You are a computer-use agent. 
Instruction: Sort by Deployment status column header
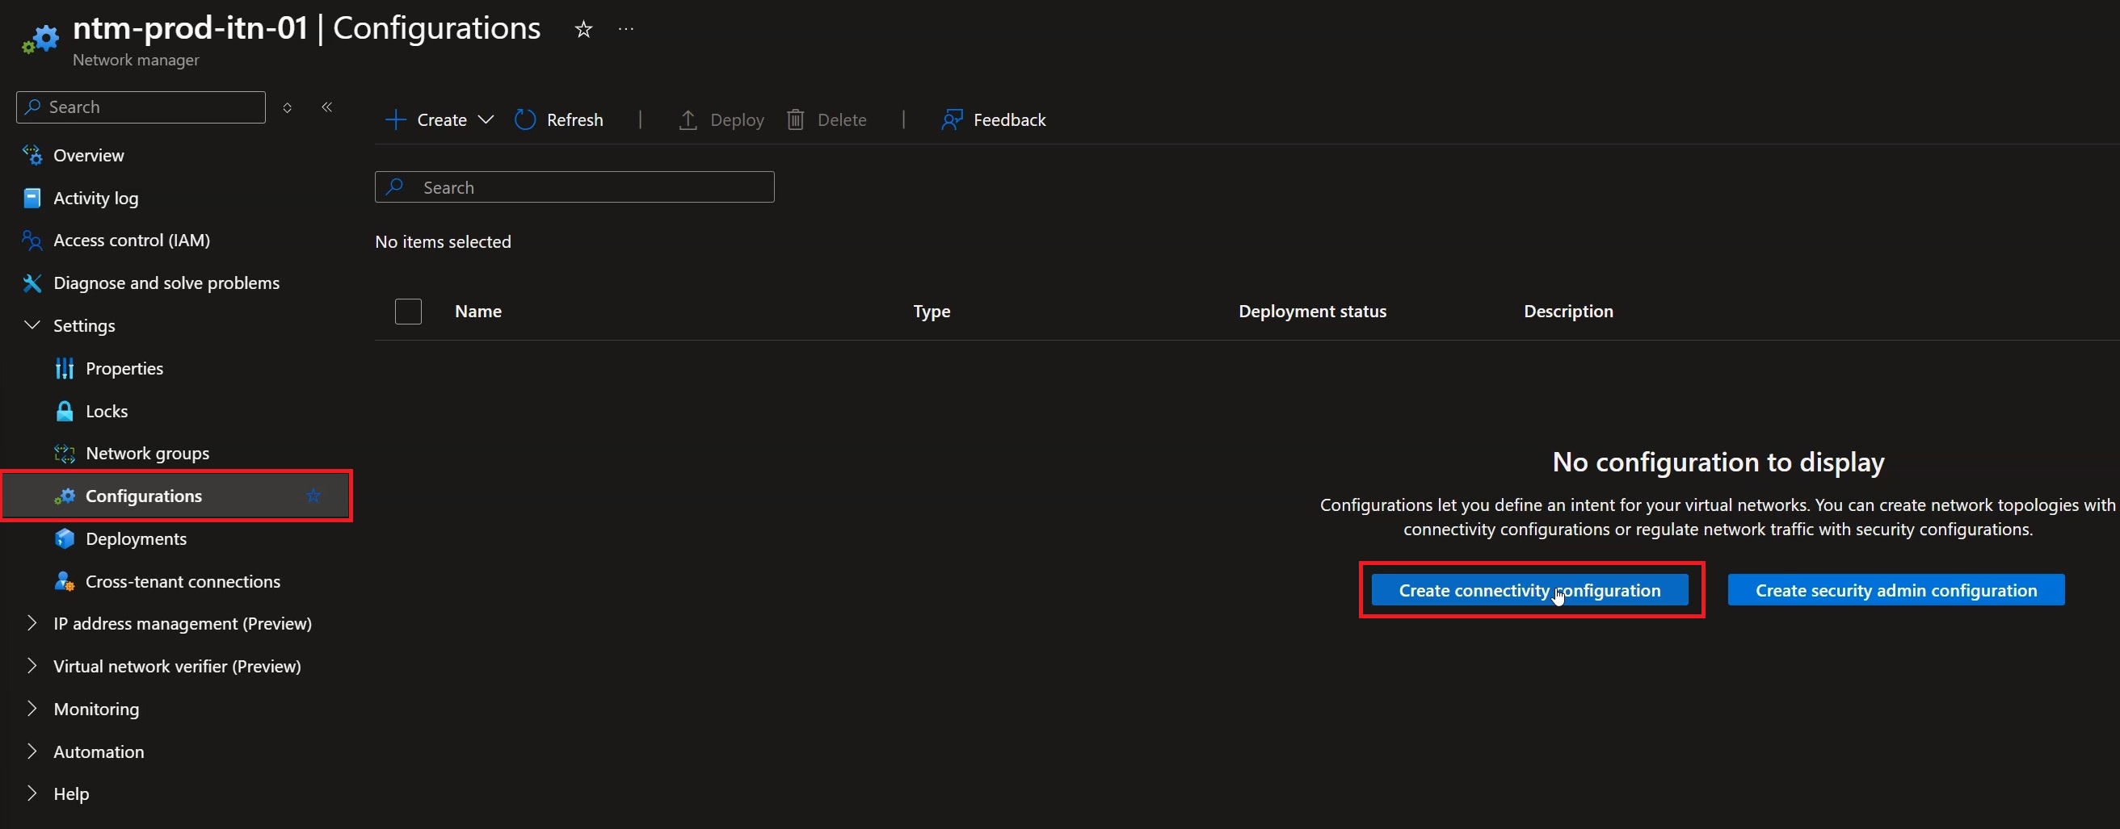pos(1312,312)
